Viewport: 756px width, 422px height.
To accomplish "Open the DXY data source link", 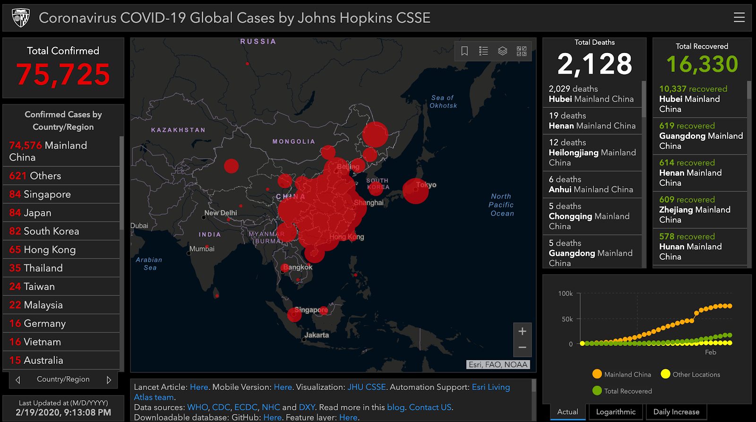I will [307, 407].
